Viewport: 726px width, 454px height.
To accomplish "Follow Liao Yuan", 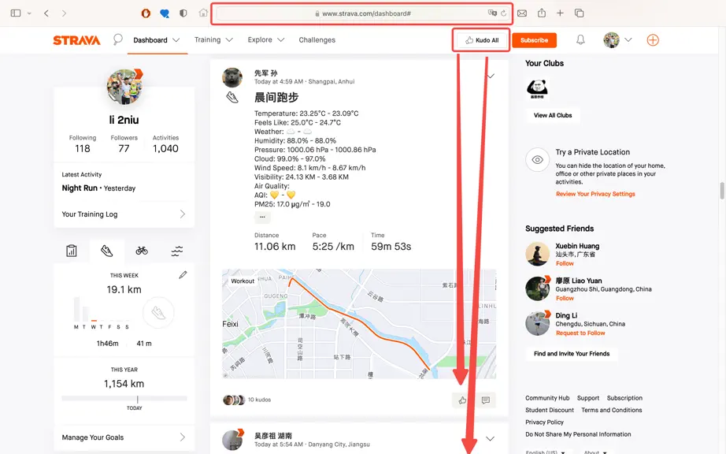I will point(565,299).
